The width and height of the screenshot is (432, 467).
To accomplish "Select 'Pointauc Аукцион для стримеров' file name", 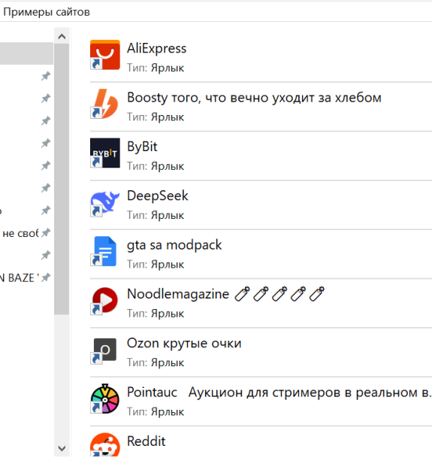I will pos(279,393).
